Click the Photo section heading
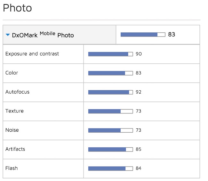Viewport: 208px width, 181px height. (x=17, y=8)
